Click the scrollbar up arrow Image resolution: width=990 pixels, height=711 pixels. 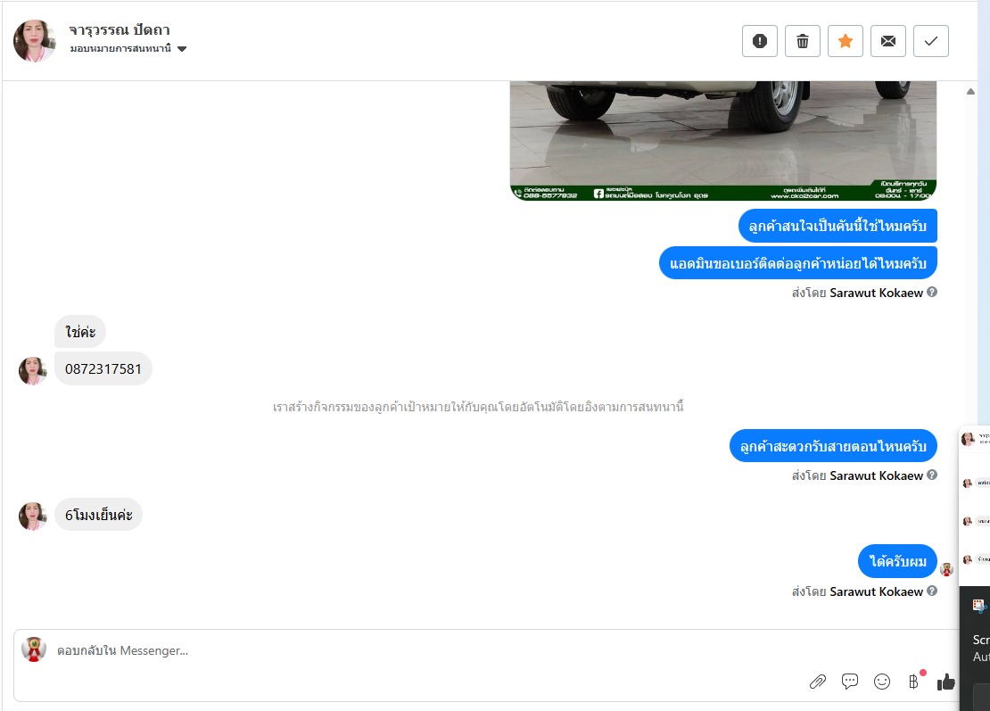(x=970, y=92)
